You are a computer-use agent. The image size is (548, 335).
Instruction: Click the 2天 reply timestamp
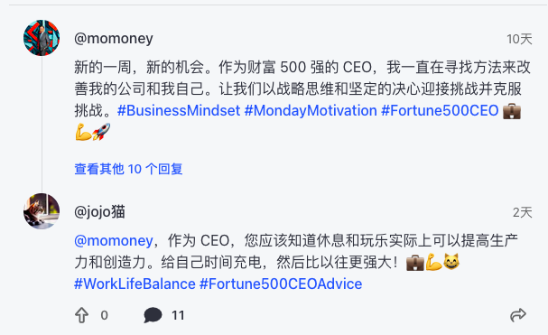[523, 212]
